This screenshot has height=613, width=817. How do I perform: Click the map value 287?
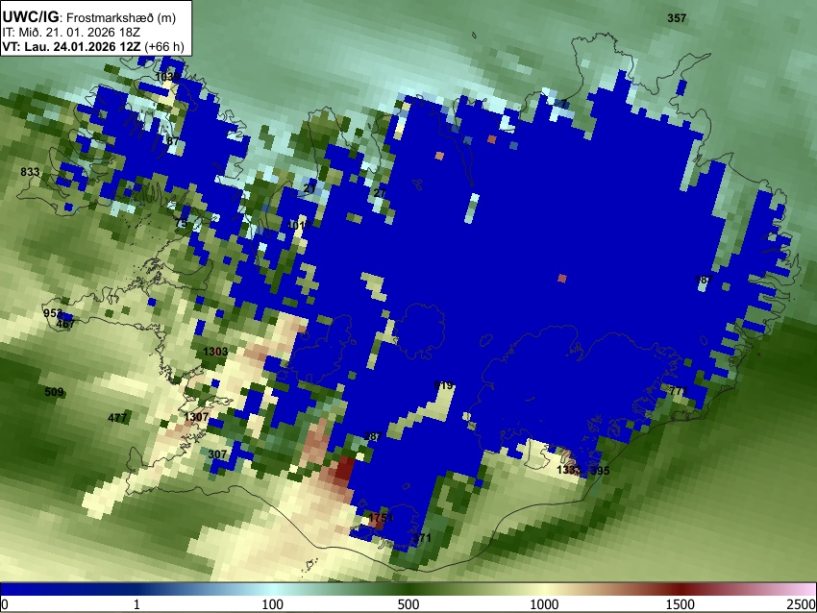coord(373,436)
